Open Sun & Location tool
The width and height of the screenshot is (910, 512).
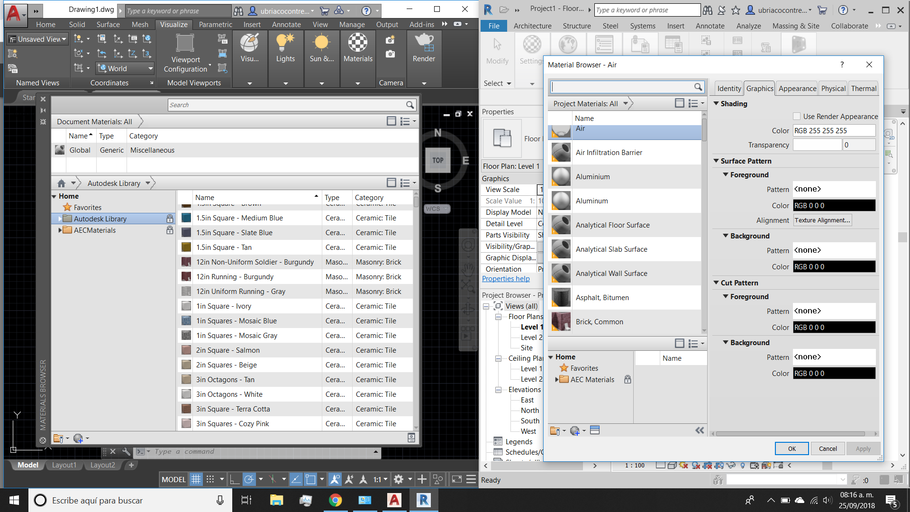tap(322, 48)
